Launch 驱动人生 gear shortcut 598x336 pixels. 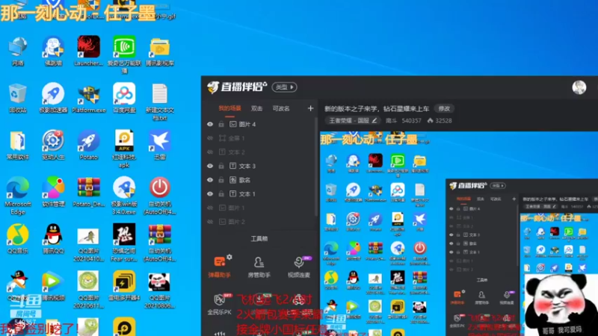pyautogui.click(x=53, y=145)
